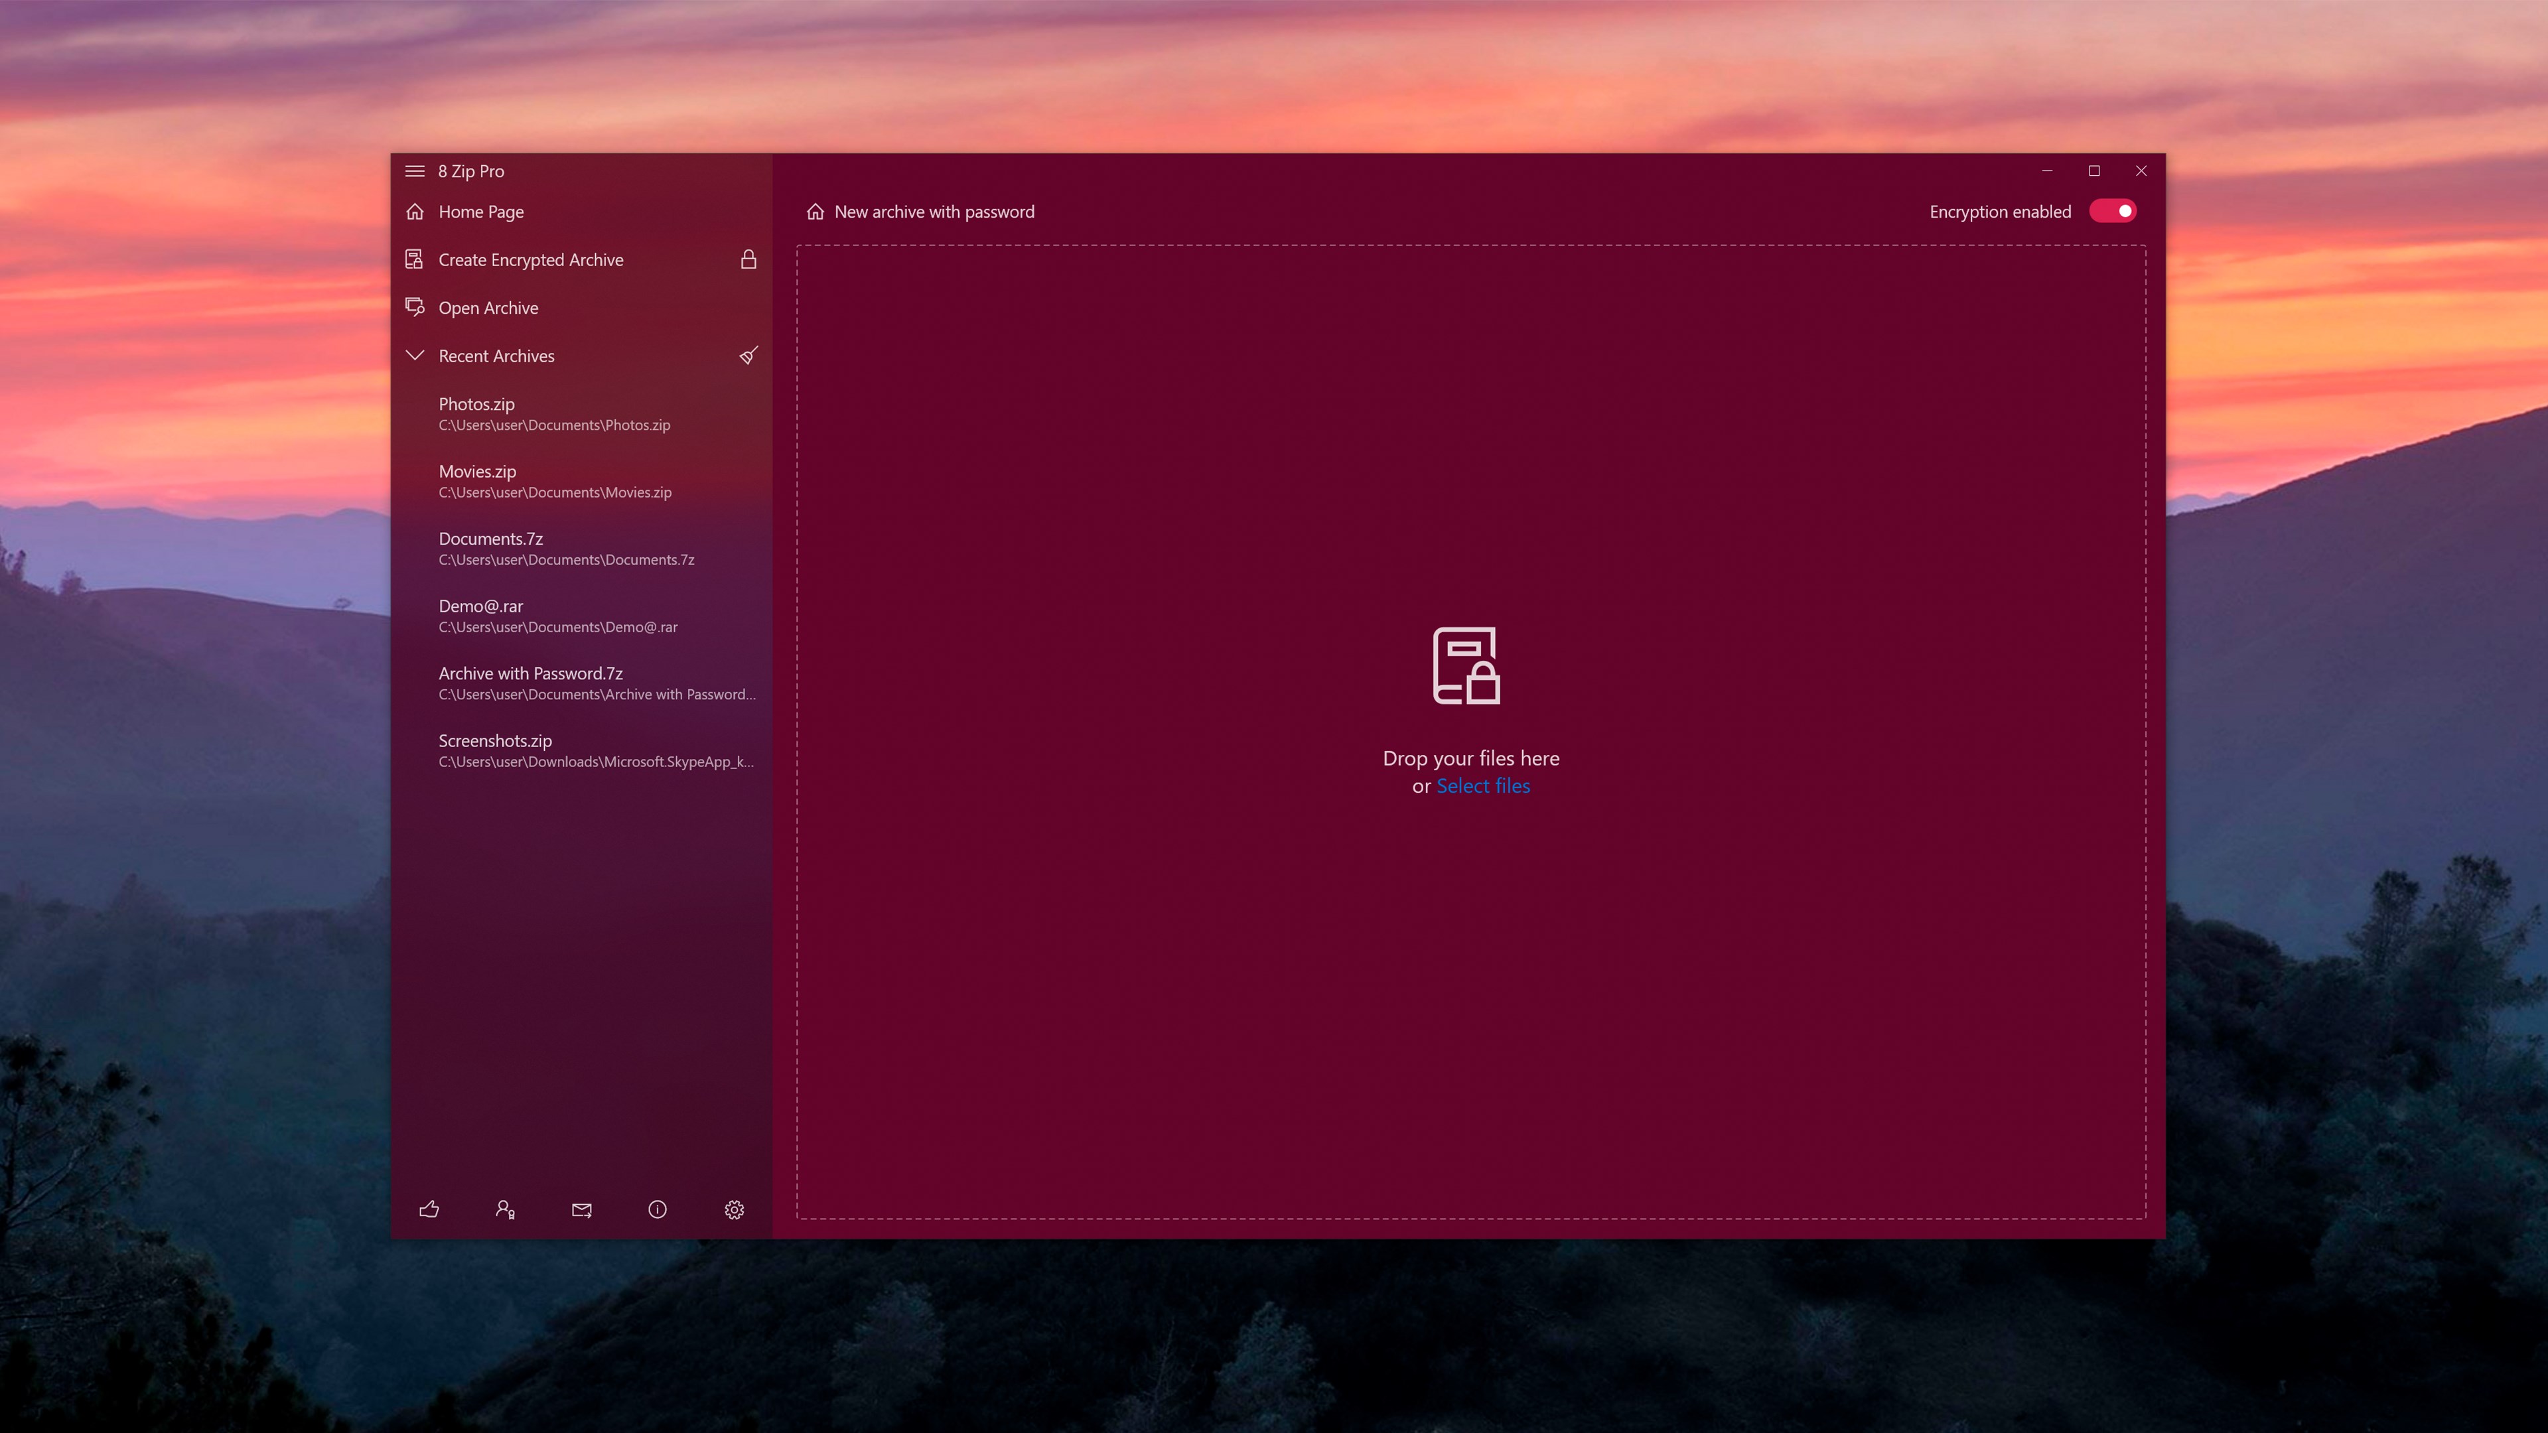Screen dimensions: 2548x1433
Task: Click the home icon beside New archive with password
Action: pos(814,211)
